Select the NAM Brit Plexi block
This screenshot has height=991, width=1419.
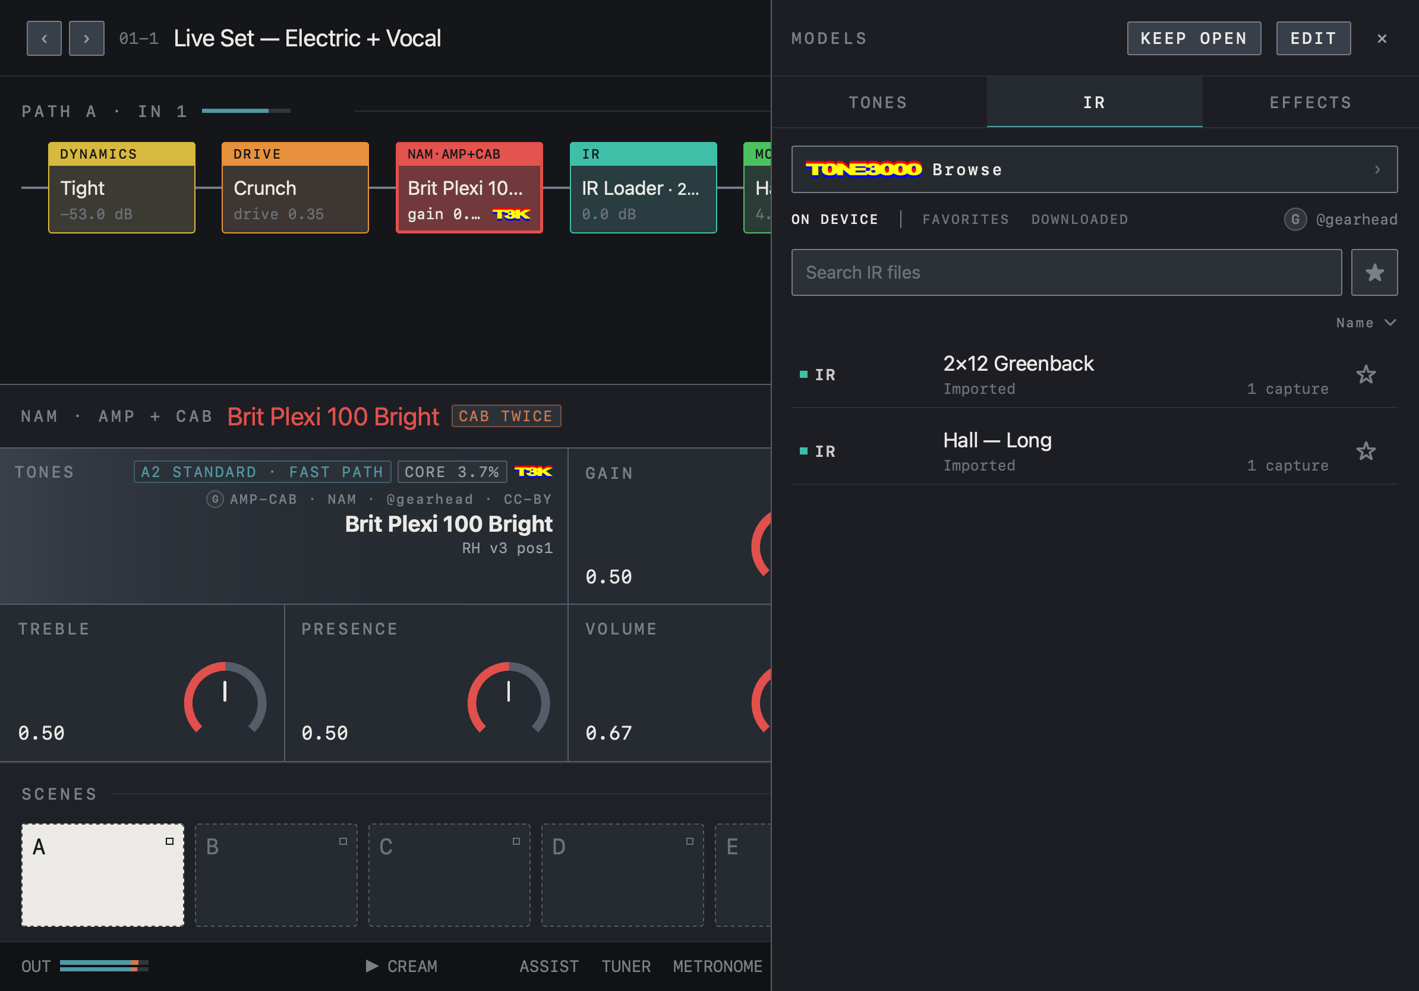pyautogui.click(x=469, y=187)
